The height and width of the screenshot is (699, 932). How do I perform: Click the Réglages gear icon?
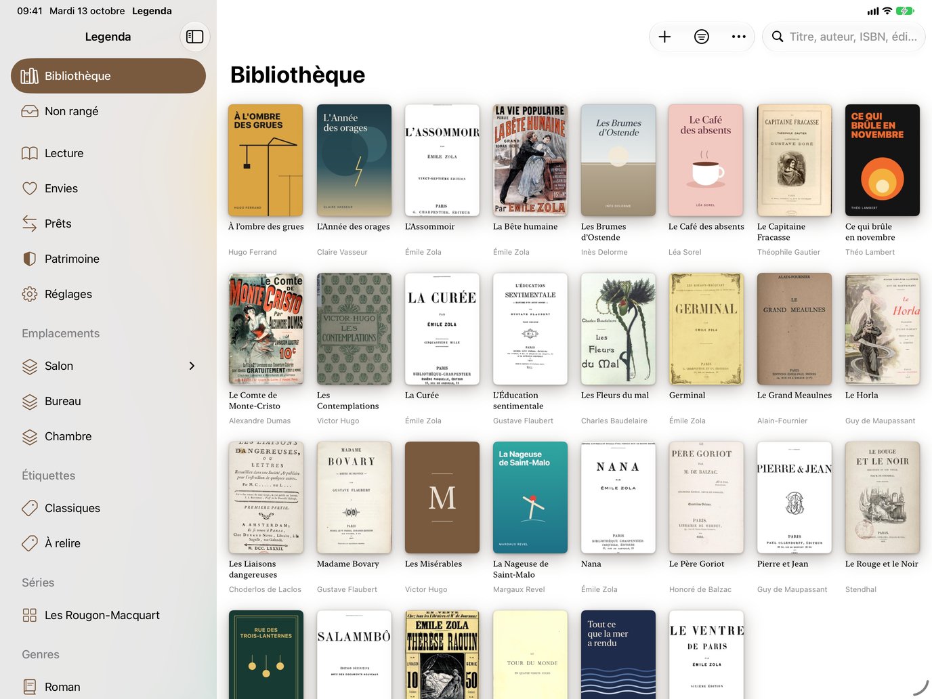pyautogui.click(x=30, y=294)
